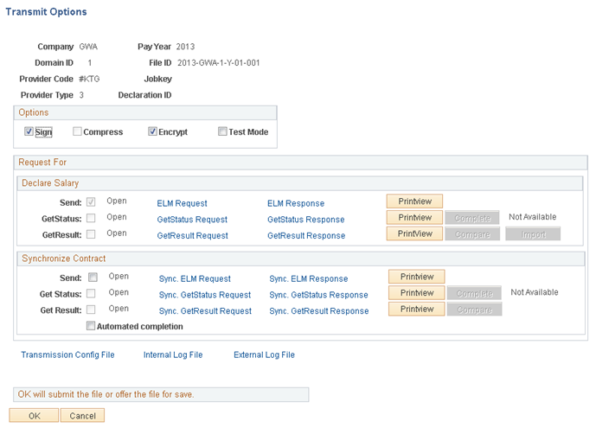Click the Pay Year value 2013
The width and height of the screenshot is (596, 428).
[185, 47]
